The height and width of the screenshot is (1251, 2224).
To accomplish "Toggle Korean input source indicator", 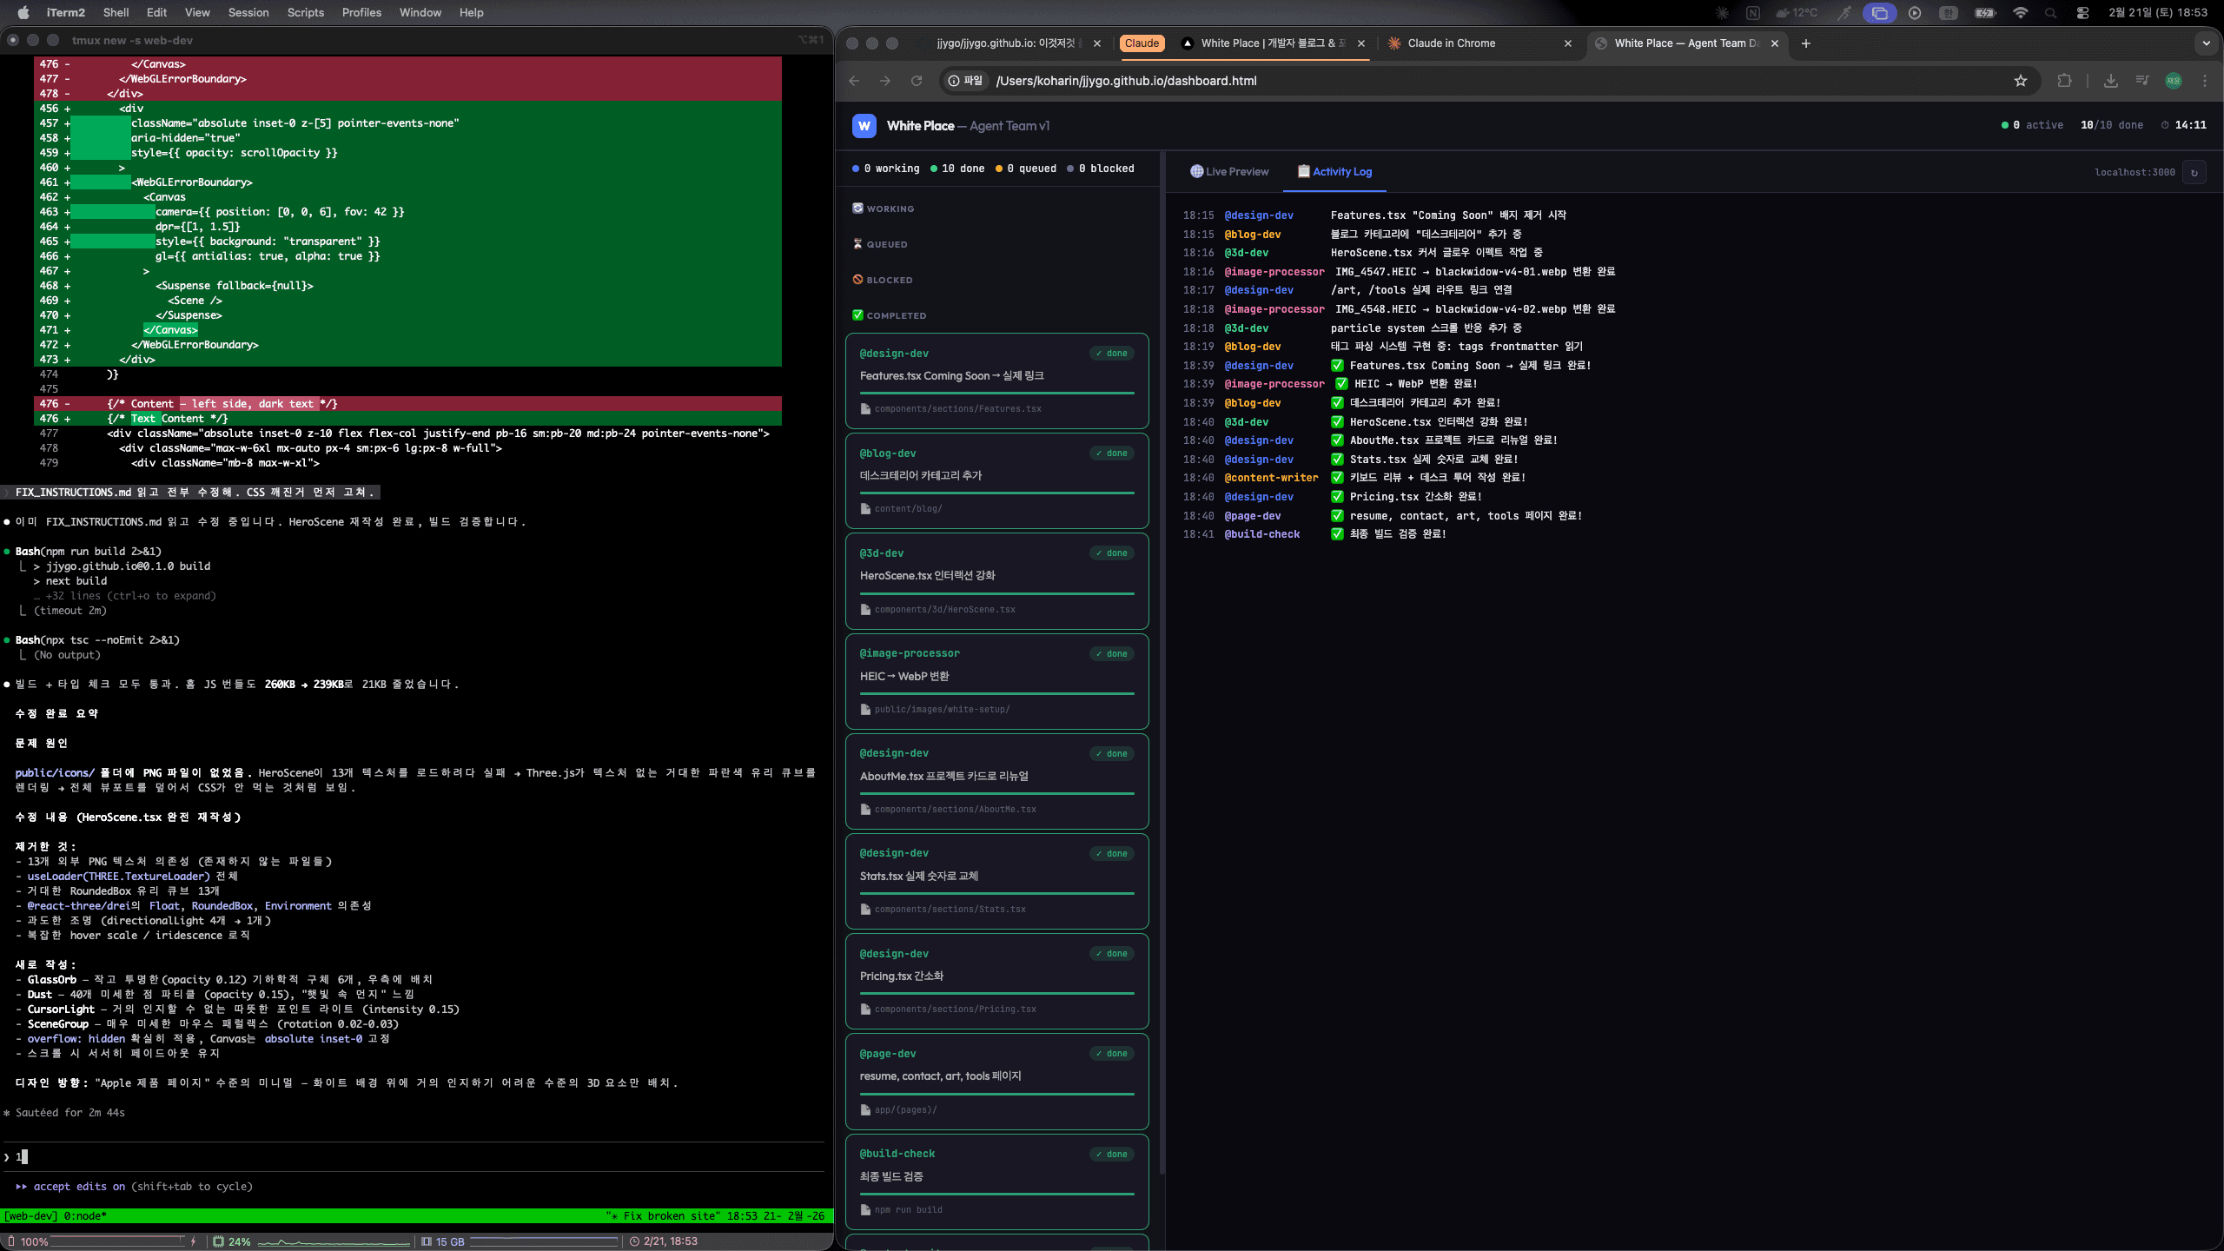I will 1949,13.
